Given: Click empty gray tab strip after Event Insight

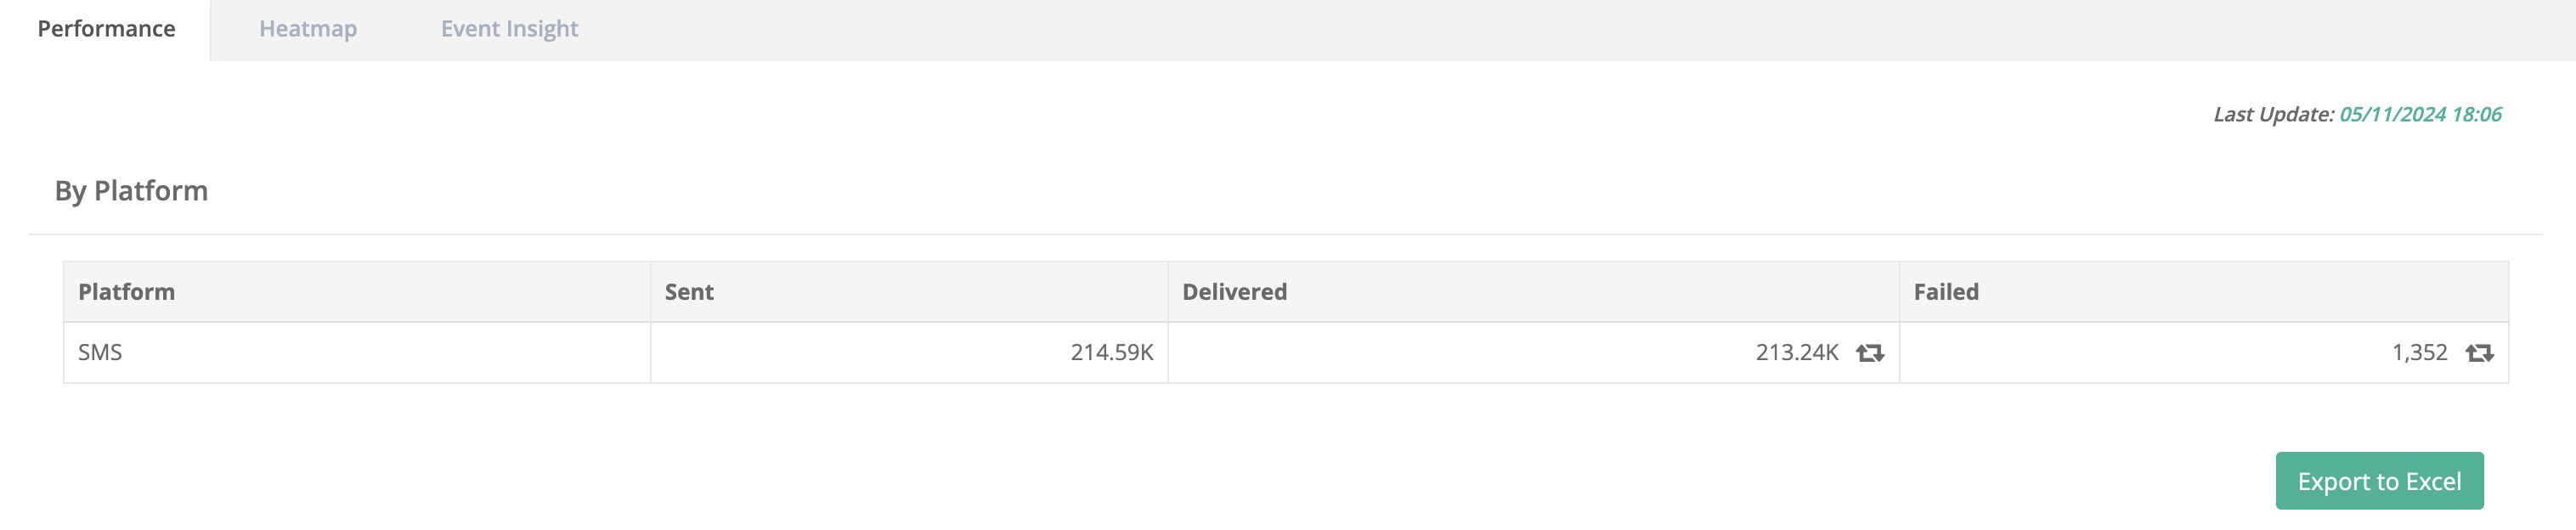Looking at the screenshot, I should (1500, 29).
